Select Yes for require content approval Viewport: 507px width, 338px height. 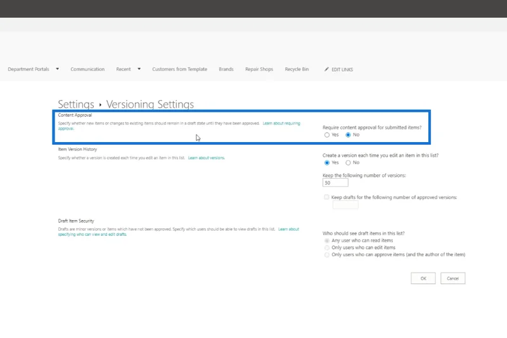pyautogui.click(x=327, y=135)
